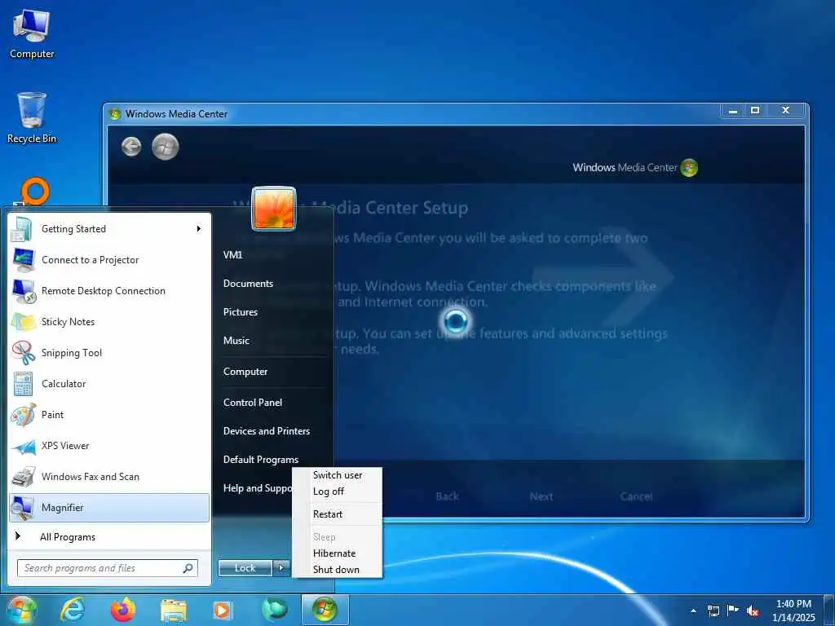Screen dimensions: 835x626
Task: Open Action Center flag tray icon
Action: (733, 610)
